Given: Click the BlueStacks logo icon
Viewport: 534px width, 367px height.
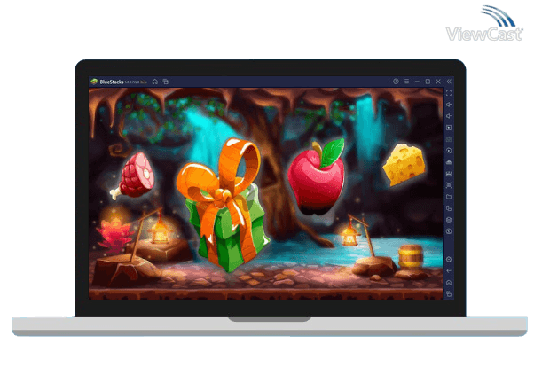Looking at the screenshot, I should (x=94, y=82).
